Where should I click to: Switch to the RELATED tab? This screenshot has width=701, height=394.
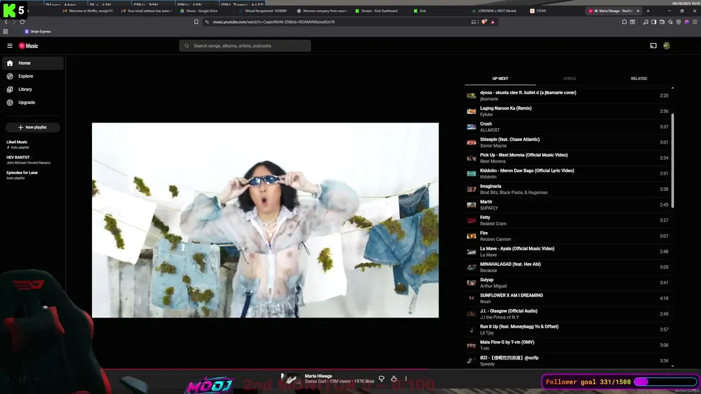click(x=639, y=78)
